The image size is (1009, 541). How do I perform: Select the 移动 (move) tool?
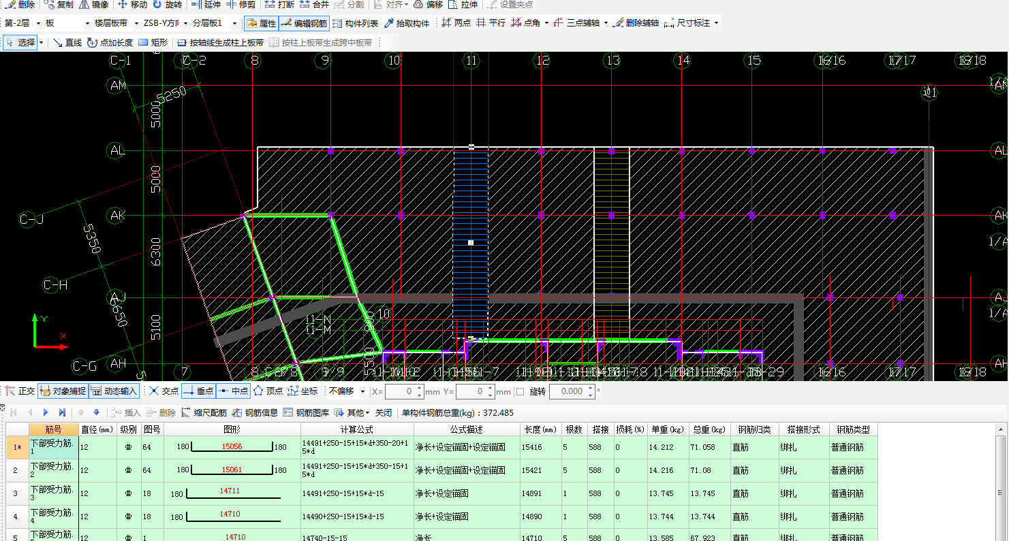[132, 4]
